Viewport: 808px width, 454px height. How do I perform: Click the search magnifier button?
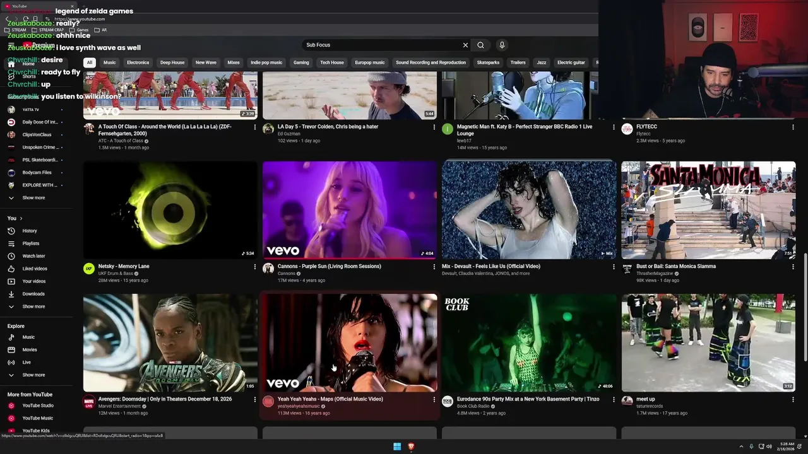click(x=480, y=45)
